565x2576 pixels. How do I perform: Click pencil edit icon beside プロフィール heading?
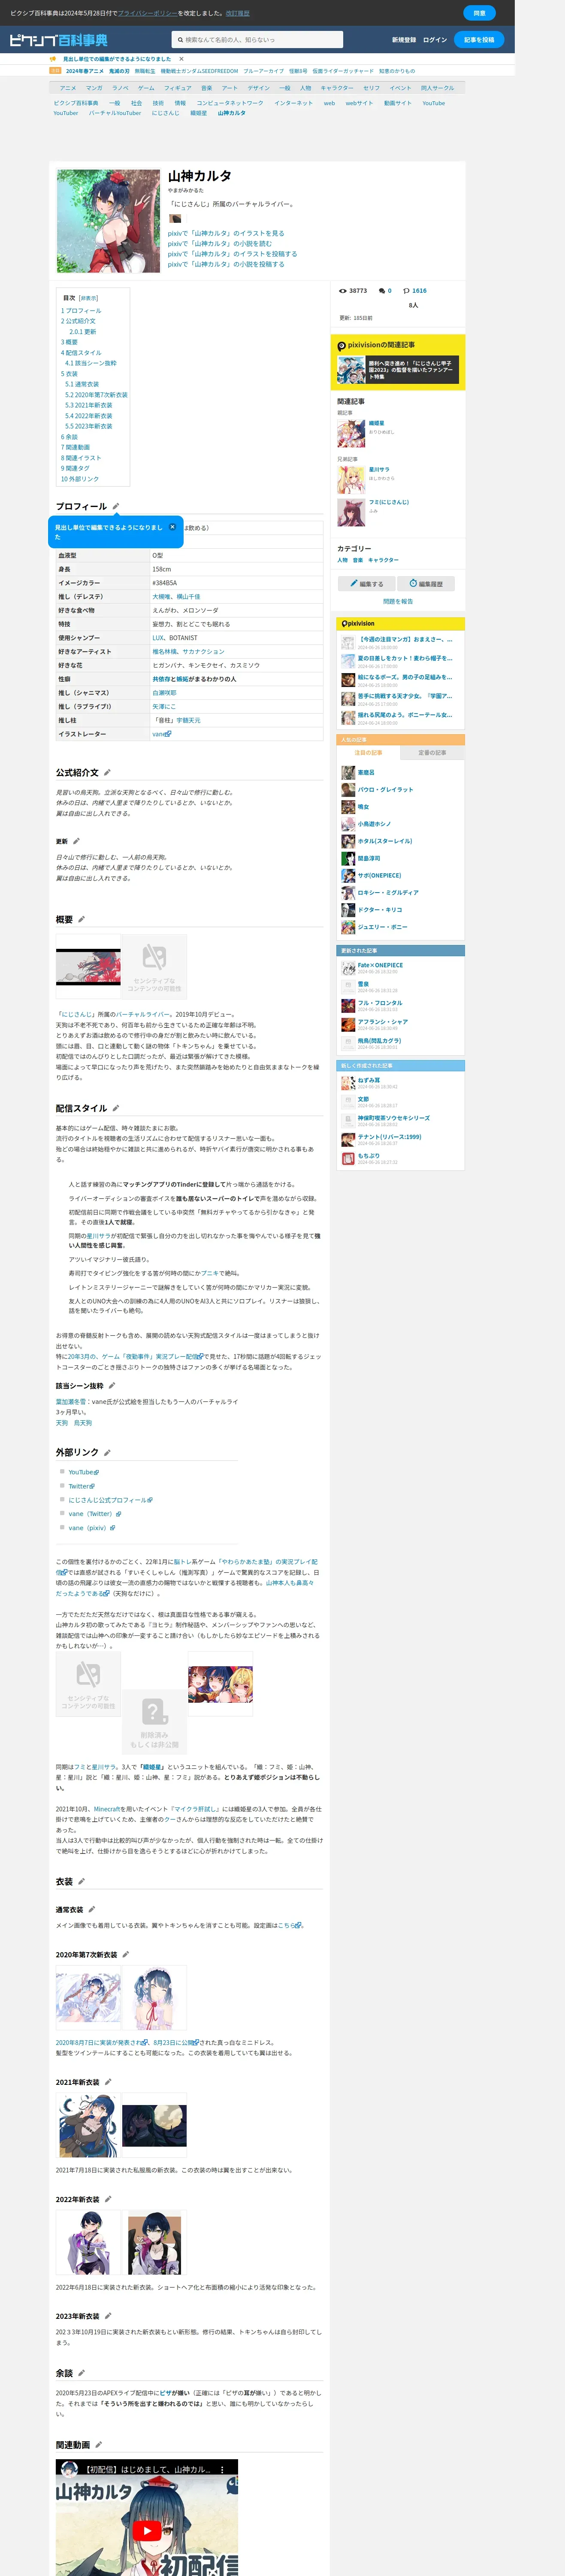pyautogui.click(x=116, y=506)
